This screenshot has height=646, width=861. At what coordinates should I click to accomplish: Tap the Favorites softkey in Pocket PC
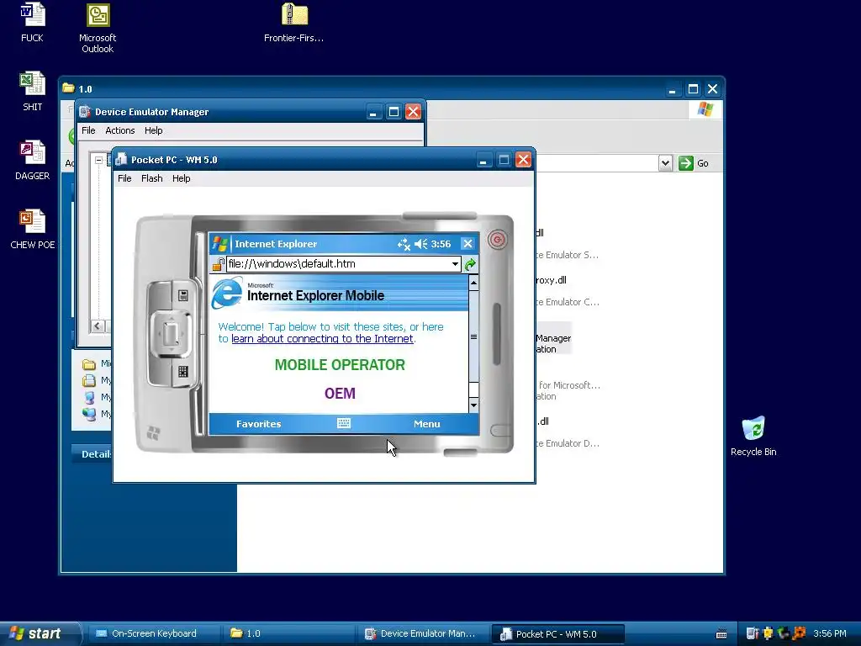[x=259, y=424]
